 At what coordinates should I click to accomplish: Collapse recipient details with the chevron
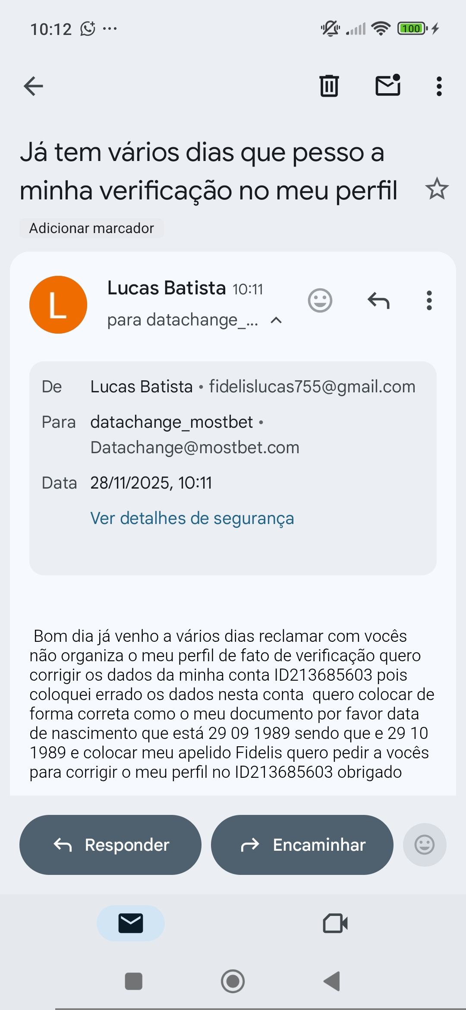(276, 320)
